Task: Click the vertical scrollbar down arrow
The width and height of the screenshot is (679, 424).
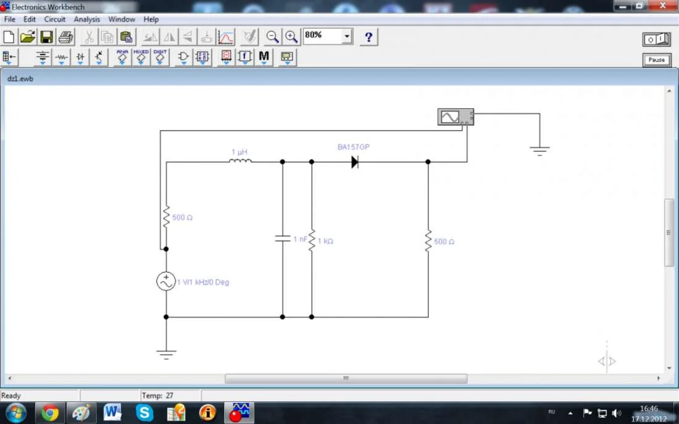Action: (669, 369)
